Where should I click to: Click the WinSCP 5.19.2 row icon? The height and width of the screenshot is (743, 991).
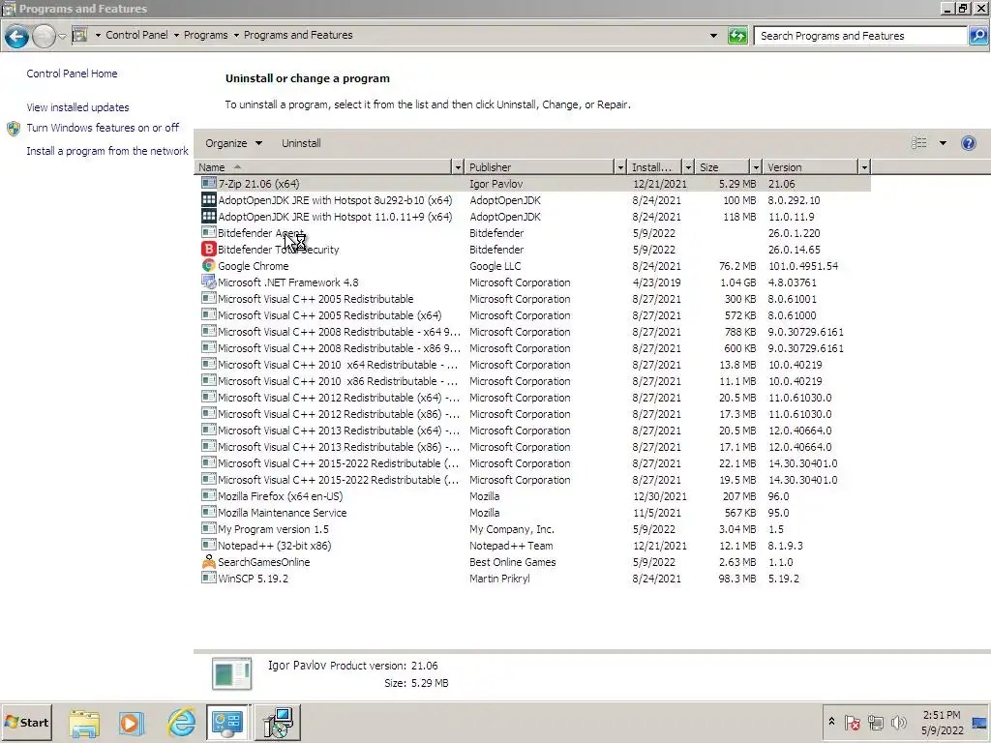coord(209,578)
